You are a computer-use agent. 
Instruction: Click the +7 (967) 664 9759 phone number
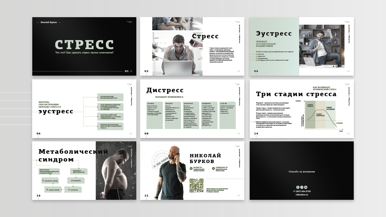point(302,191)
